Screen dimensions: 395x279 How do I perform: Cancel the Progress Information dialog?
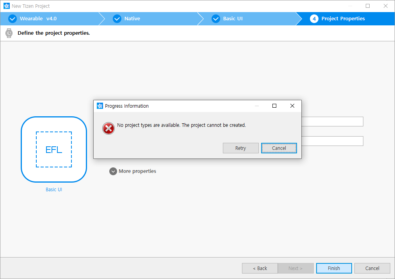click(279, 148)
